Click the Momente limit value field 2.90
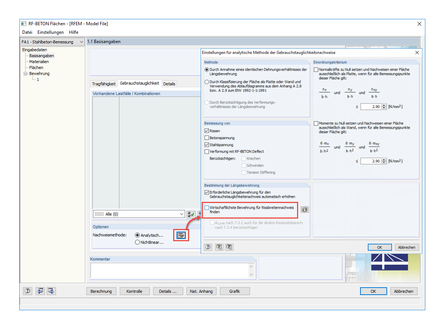 (x=371, y=161)
